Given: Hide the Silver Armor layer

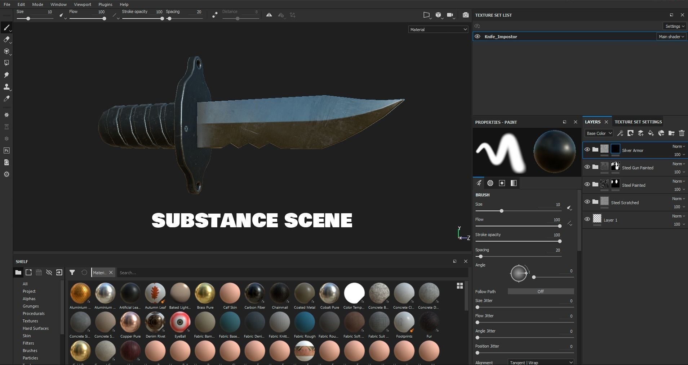Looking at the screenshot, I should coord(587,150).
